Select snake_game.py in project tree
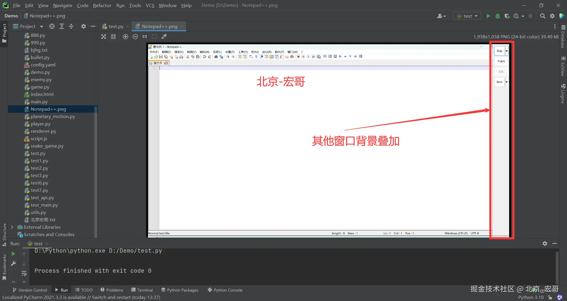Image resolution: width=567 pixels, height=301 pixels. tap(47, 146)
